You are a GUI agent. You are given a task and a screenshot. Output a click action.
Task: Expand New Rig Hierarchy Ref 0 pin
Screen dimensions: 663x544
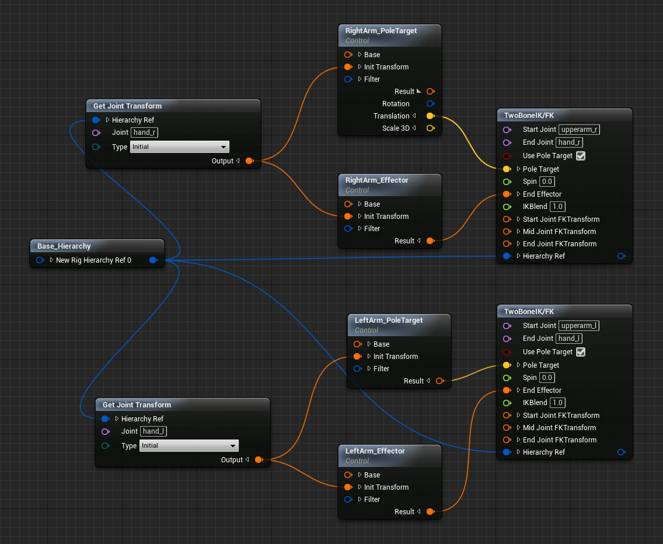[x=52, y=260]
